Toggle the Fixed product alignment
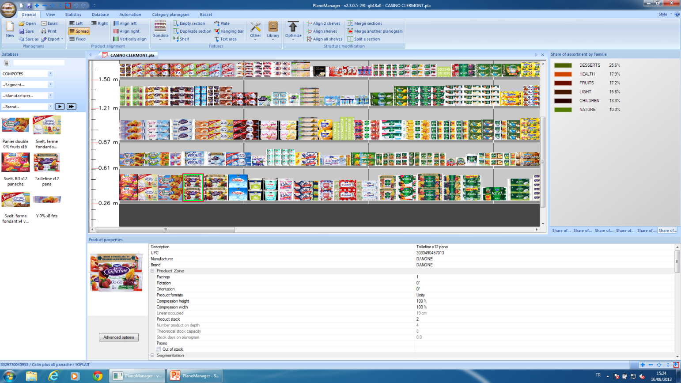Image resolution: width=681 pixels, height=383 pixels. tap(77, 39)
